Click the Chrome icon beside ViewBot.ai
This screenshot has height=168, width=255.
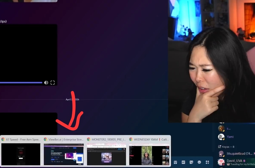(45, 139)
